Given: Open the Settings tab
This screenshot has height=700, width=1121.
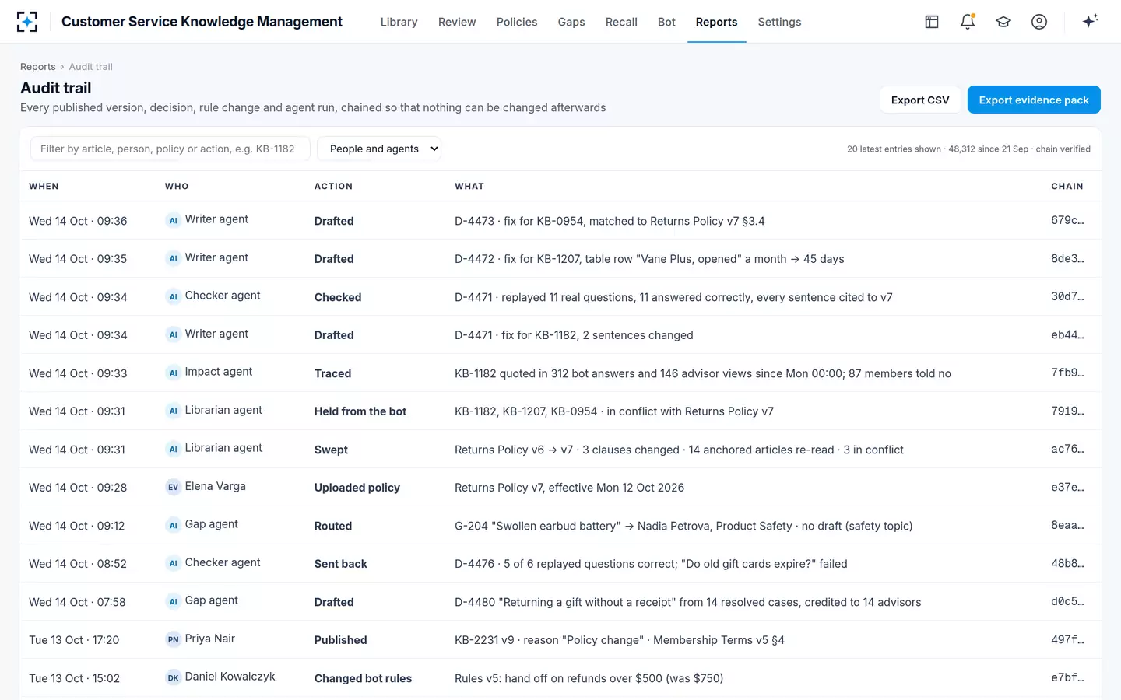Looking at the screenshot, I should point(779,22).
